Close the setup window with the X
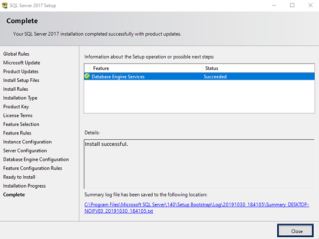The image size is (319, 239). coord(310,5)
